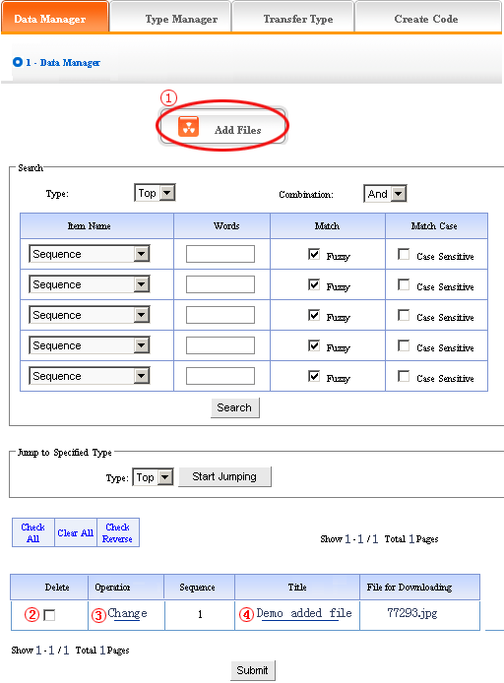Uncheck the Fuzzy checkbox in first row
Screen dimensions: 504x683
click(x=314, y=254)
